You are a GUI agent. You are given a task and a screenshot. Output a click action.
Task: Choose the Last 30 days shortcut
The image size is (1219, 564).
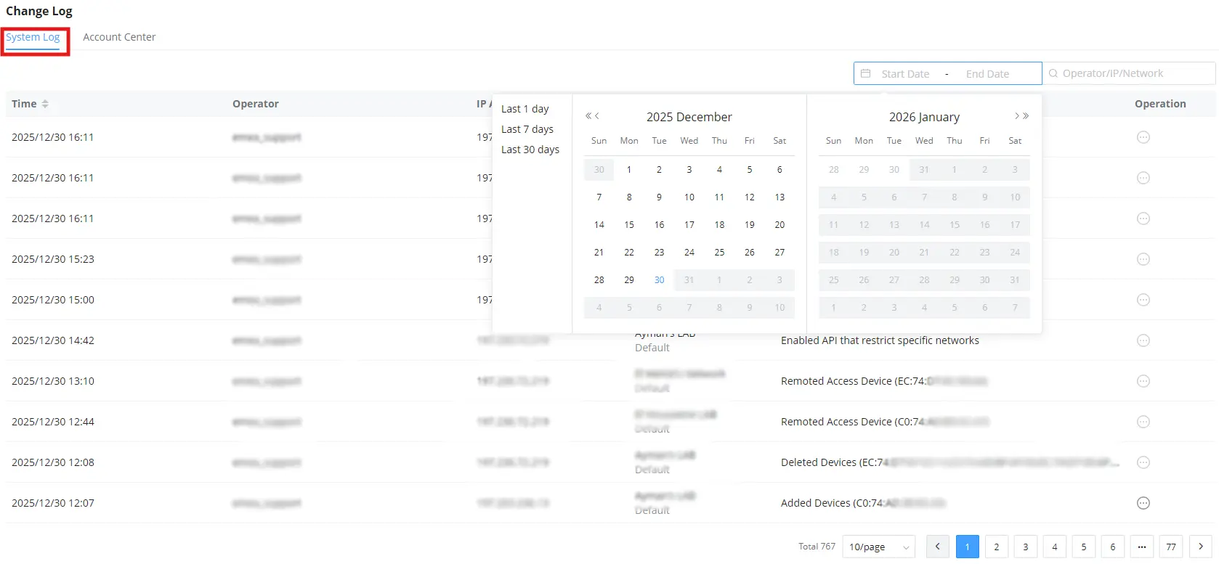click(530, 150)
